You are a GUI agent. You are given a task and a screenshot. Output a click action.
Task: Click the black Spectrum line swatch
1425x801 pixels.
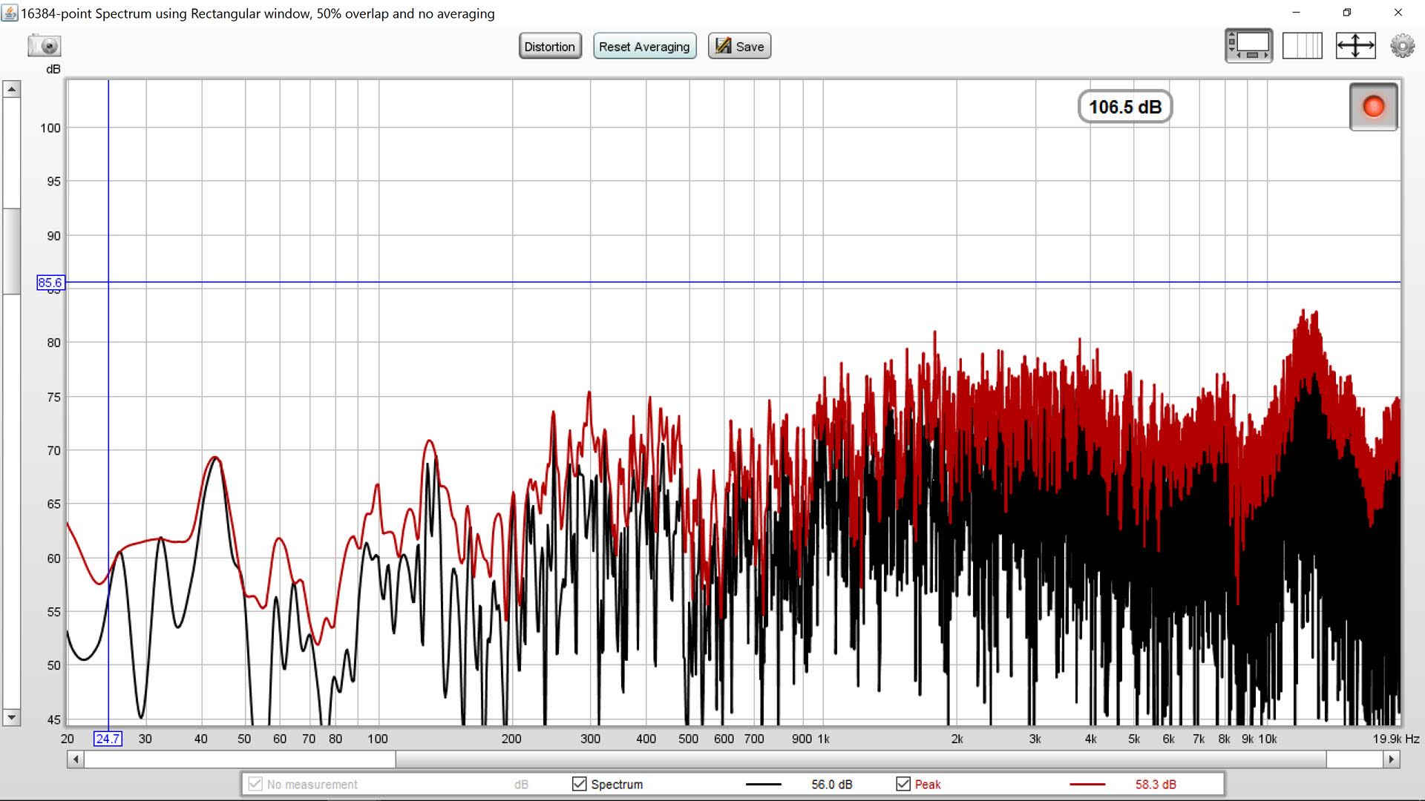[764, 784]
